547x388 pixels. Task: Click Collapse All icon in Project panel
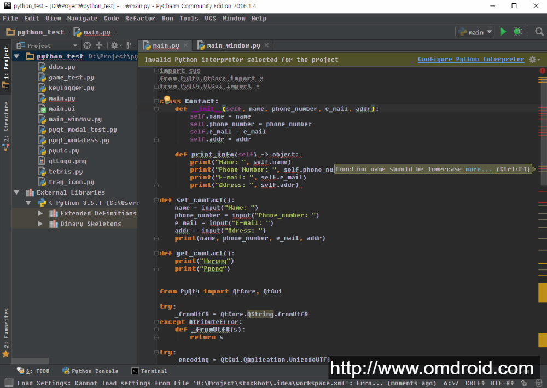click(99, 45)
